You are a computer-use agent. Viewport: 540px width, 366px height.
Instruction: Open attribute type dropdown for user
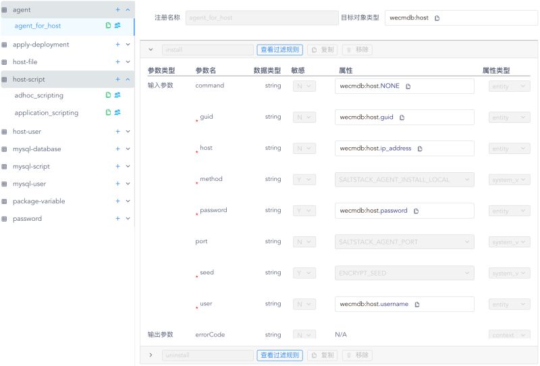click(x=509, y=305)
